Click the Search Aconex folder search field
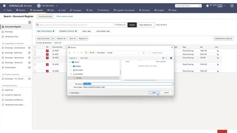237x133 pixels. 160,53
